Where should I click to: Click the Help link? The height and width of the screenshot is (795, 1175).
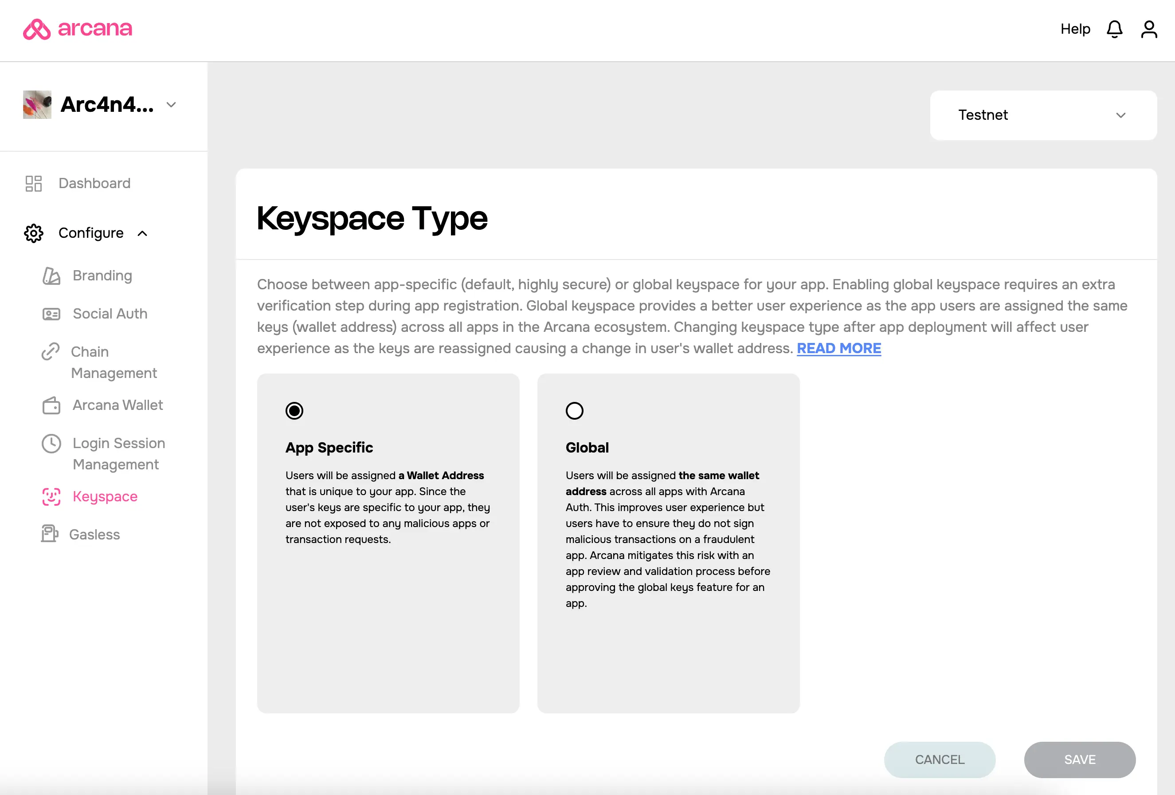click(1075, 29)
